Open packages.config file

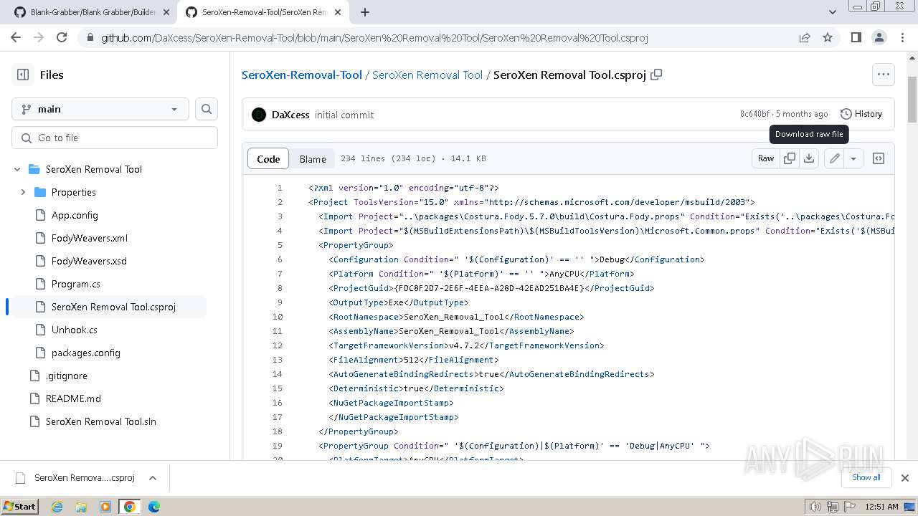(x=86, y=353)
